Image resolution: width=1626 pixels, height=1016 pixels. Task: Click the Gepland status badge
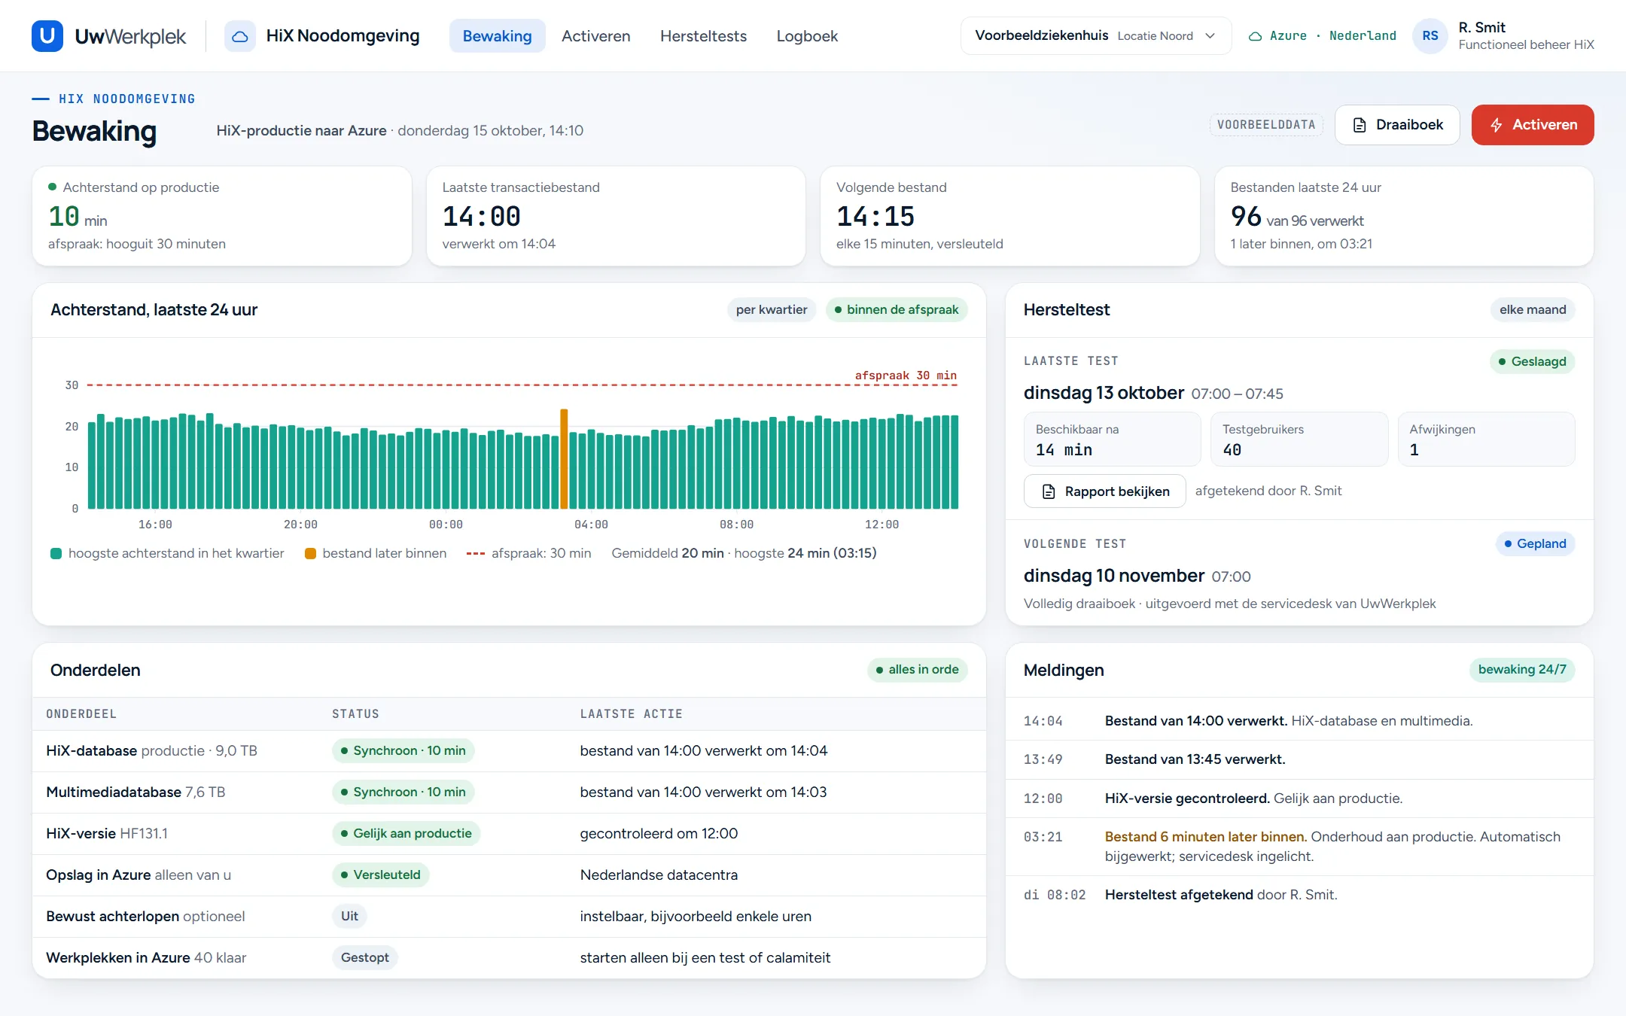(1535, 544)
